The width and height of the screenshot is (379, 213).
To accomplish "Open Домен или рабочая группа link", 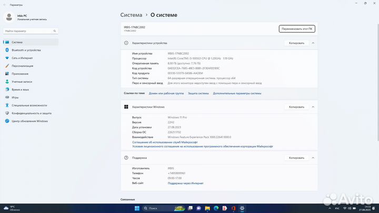I will (166, 93).
